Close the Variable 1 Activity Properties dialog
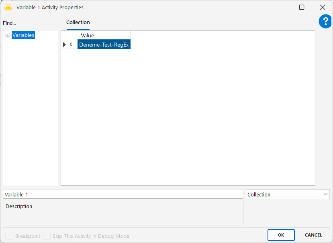The width and height of the screenshot is (333, 243). 322,7
